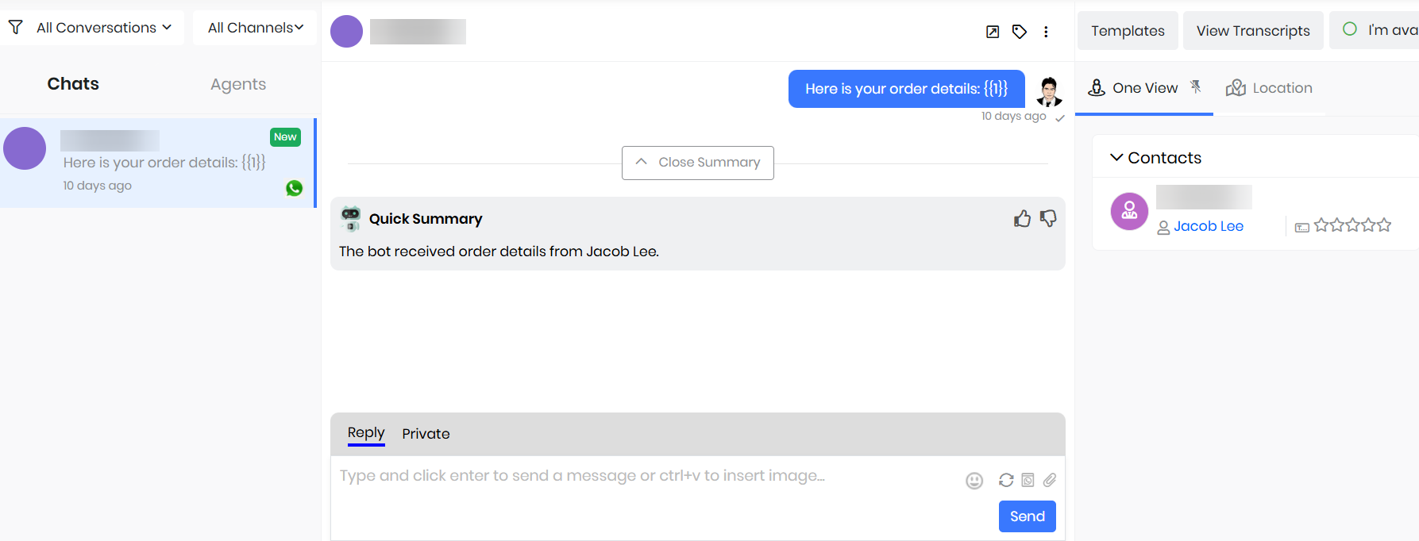Open the Jacob Lee contact link

point(1209,226)
